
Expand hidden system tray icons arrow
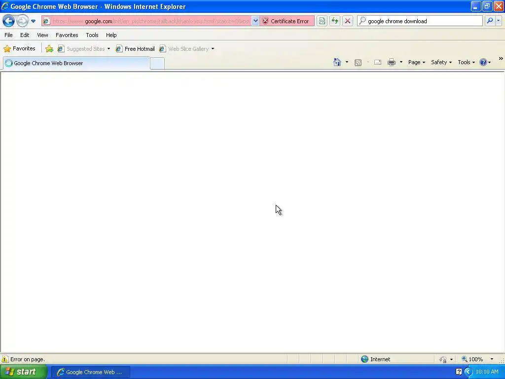[468, 372]
